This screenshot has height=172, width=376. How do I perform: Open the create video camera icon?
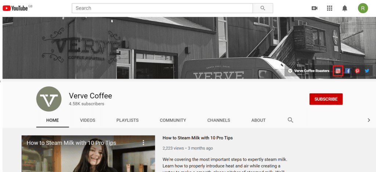(314, 8)
